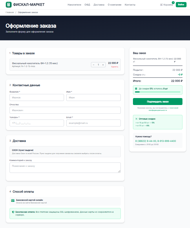The height and width of the screenshot is (228, 190).
Task: Click the bank card icon in payment method
Action: (x=13, y=201)
